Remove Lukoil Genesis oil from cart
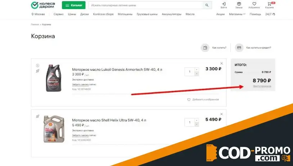The image size is (293, 166). coord(221,64)
